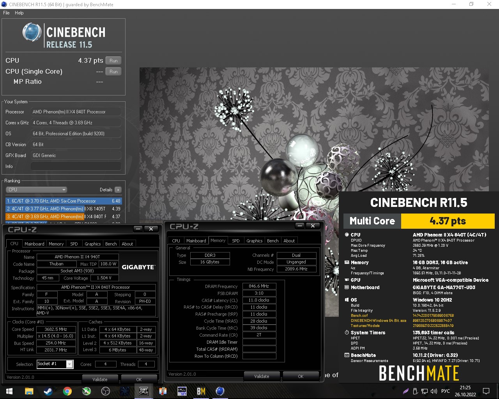Click the Cinebench app icon in title bar
499x399 pixels.
point(4,4)
